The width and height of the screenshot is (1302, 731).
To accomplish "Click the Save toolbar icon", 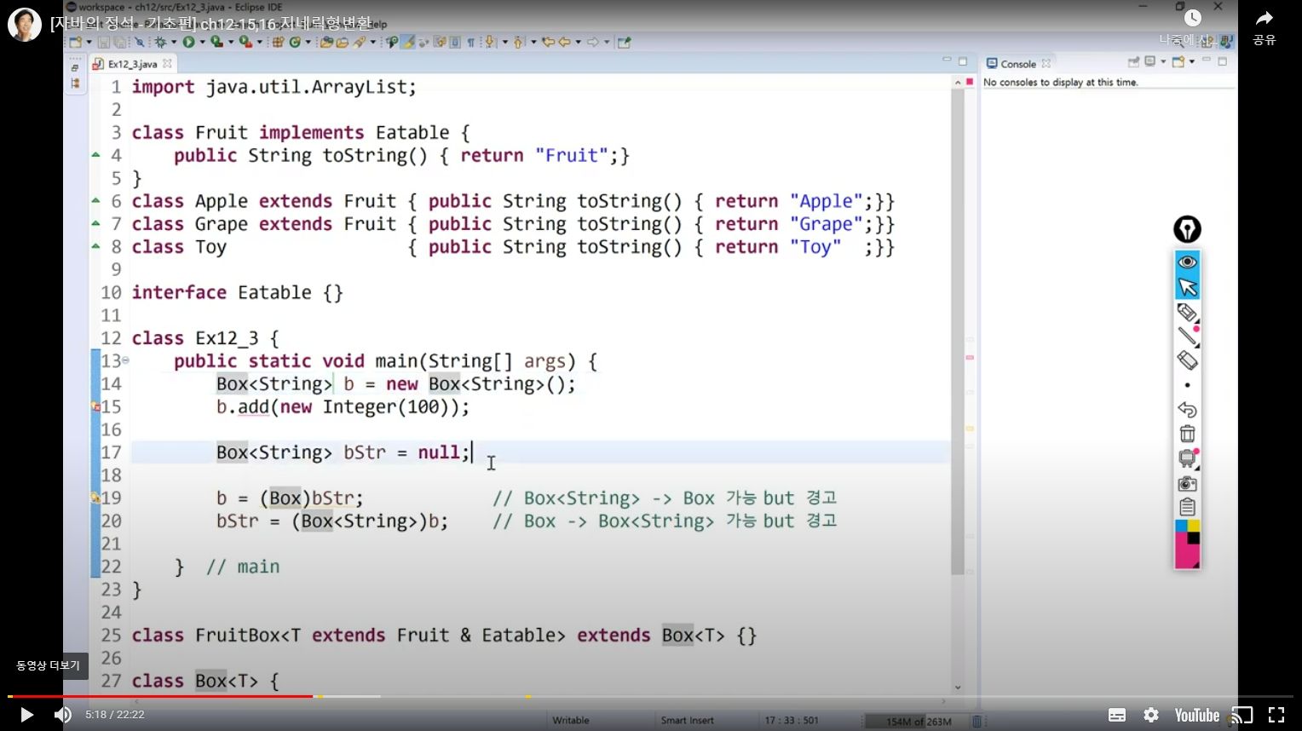I will 104,42.
